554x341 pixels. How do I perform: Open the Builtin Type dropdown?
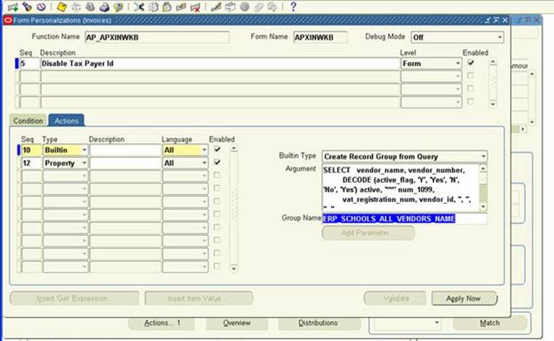[x=484, y=156]
